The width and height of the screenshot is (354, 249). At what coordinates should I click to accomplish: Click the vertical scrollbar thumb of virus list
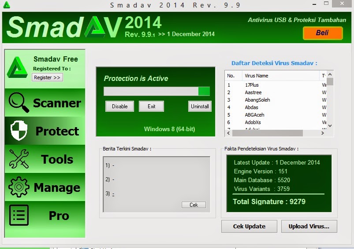click(x=330, y=81)
